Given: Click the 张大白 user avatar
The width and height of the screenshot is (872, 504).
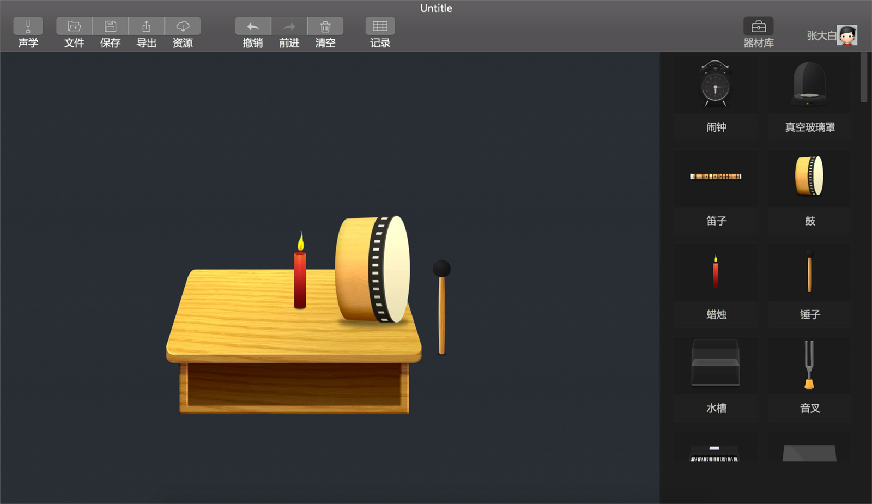Looking at the screenshot, I should [x=847, y=35].
